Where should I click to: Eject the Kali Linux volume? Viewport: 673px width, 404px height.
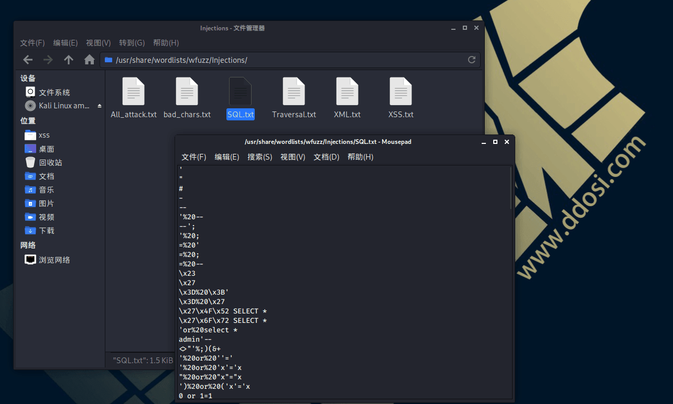(x=100, y=106)
